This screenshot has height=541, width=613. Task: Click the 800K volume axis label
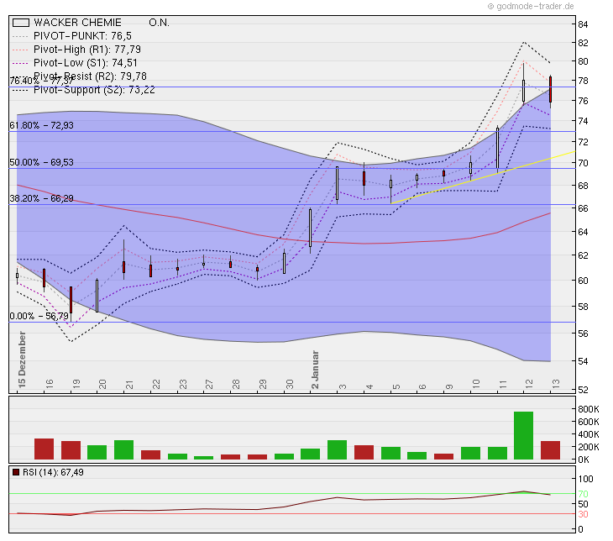tap(589, 409)
